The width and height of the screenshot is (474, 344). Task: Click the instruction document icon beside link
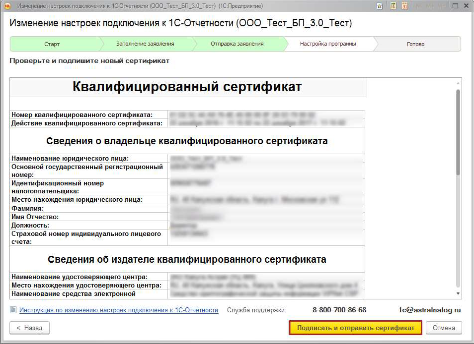tap(13, 310)
